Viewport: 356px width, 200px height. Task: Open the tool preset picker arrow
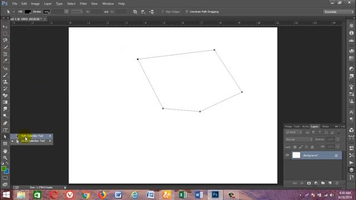click(13, 12)
